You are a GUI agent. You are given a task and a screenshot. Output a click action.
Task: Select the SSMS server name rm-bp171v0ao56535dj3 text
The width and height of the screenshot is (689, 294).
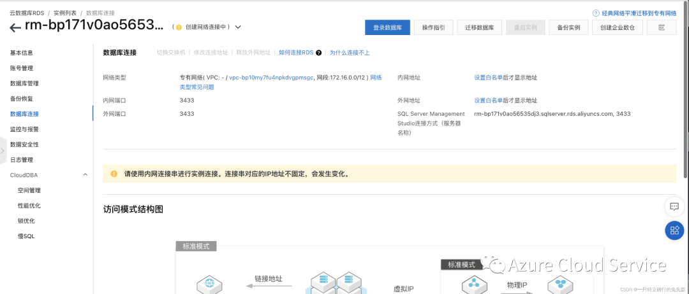pos(552,114)
